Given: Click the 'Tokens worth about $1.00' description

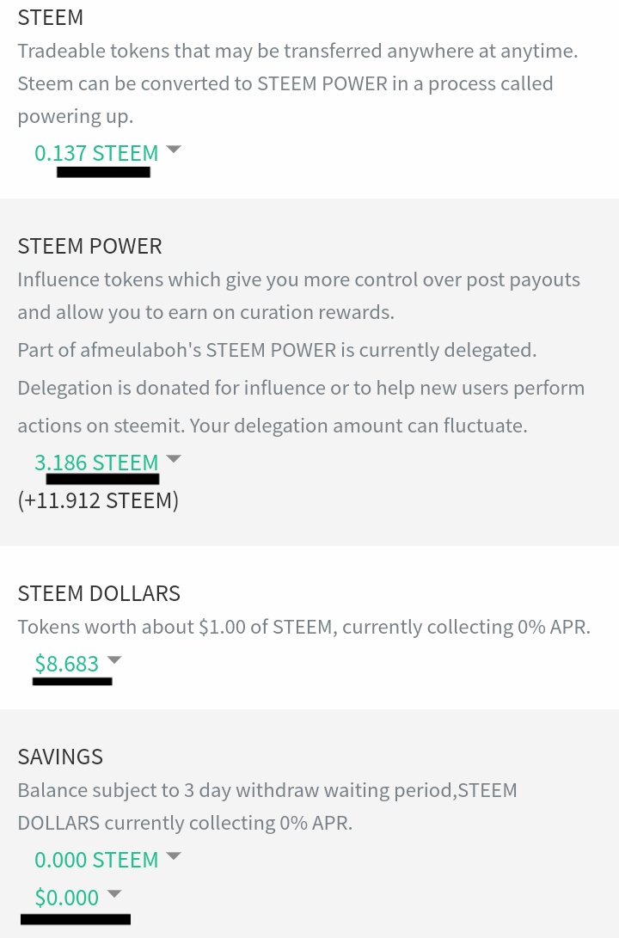Looking at the screenshot, I should click(x=303, y=628).
